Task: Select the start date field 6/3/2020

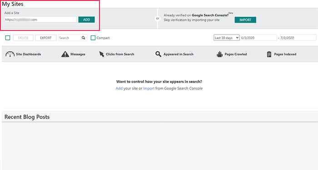Action: click(258, 38)
